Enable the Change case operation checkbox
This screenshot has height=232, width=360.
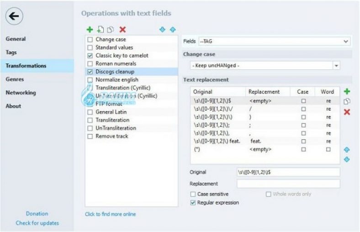pos(90,40)
